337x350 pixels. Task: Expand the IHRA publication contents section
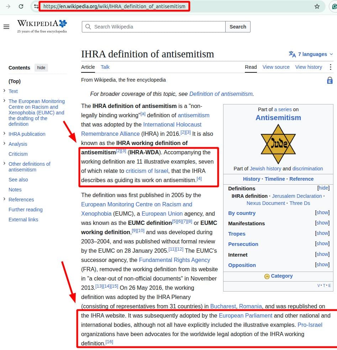click(4, 134)
